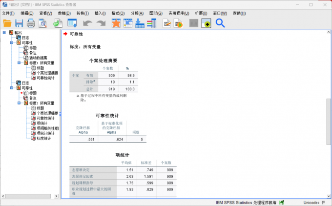The height and width of the screenshot is (206, 332).
Task: Click the 98.9 percent cell
Action: click(x=131, y=75)
